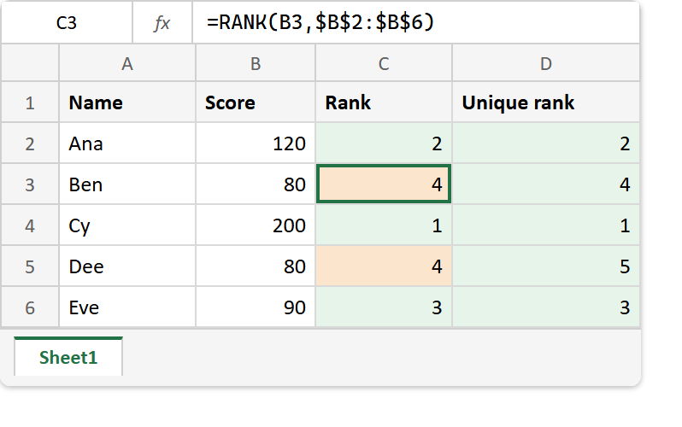Click Ana's Rank cell in column C
Image resolution: width=682 pixels, height=427 pixels.
tap(384, 143)
